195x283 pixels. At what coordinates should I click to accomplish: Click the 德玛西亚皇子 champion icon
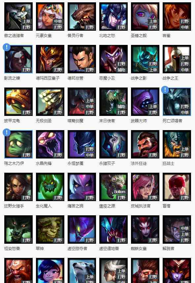[x=50, y=59]
